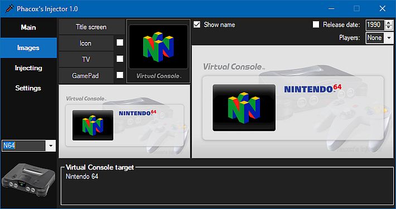Image resolution: width=396 pixels, height=209 pixels.
Task: Increase release date year with up arrow
Action: (x=389, y=22)
